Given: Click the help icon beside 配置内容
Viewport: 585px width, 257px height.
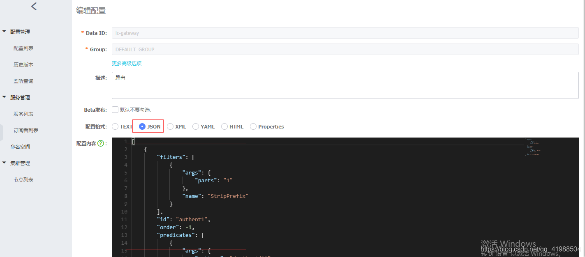Looking at the screenshot, I should coord(101,143).
